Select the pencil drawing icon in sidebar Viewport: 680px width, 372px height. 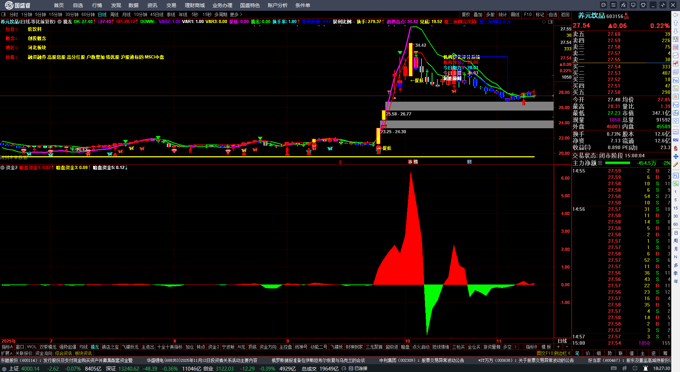[x=676, y=164]
